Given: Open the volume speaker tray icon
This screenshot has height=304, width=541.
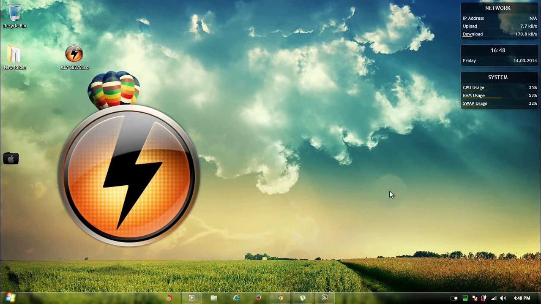Looking at the screenshot, I should pos(503,299).
